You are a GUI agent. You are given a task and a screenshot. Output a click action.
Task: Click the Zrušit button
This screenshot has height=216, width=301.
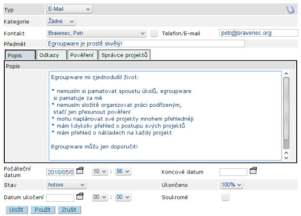point(69,210)
